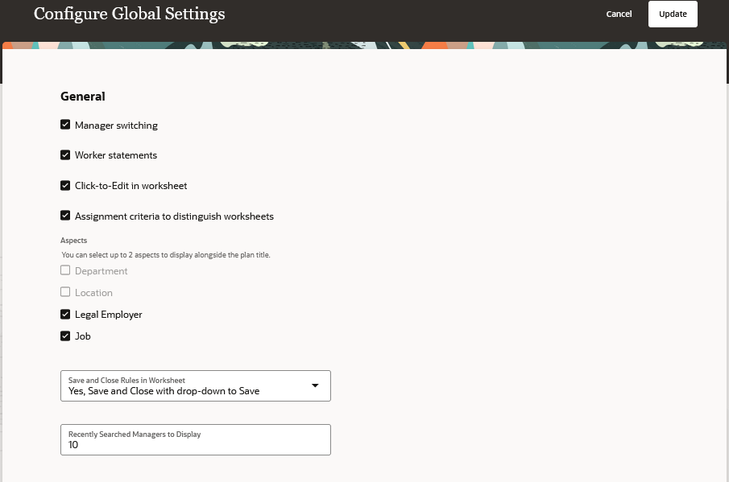Click the aspects helper text about plan title
The width and height of the screenshot is (729, 482).
166,255
